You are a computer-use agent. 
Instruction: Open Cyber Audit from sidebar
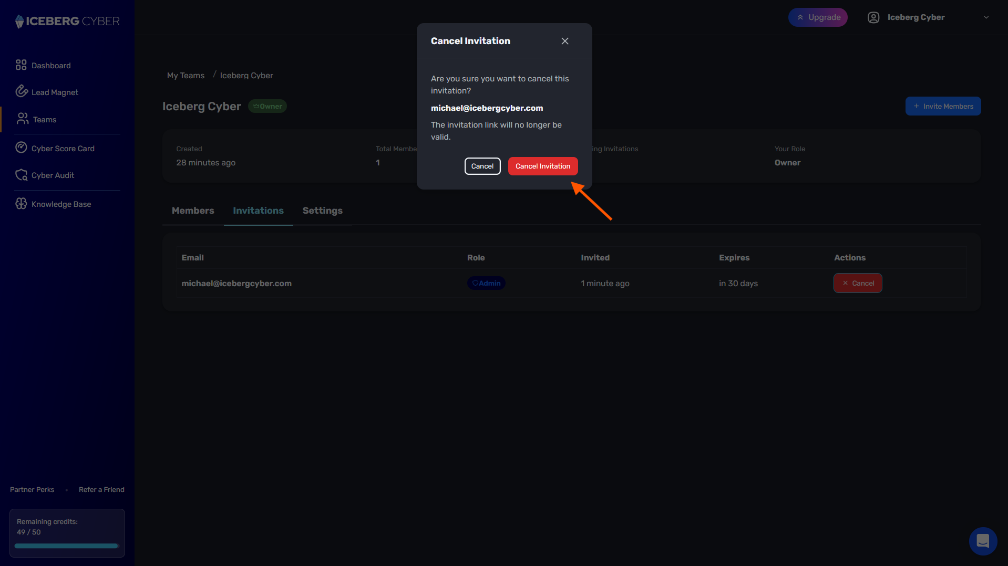point(53,175)
